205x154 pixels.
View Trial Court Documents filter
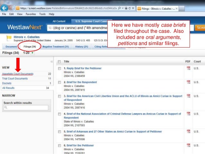[15, 79]
